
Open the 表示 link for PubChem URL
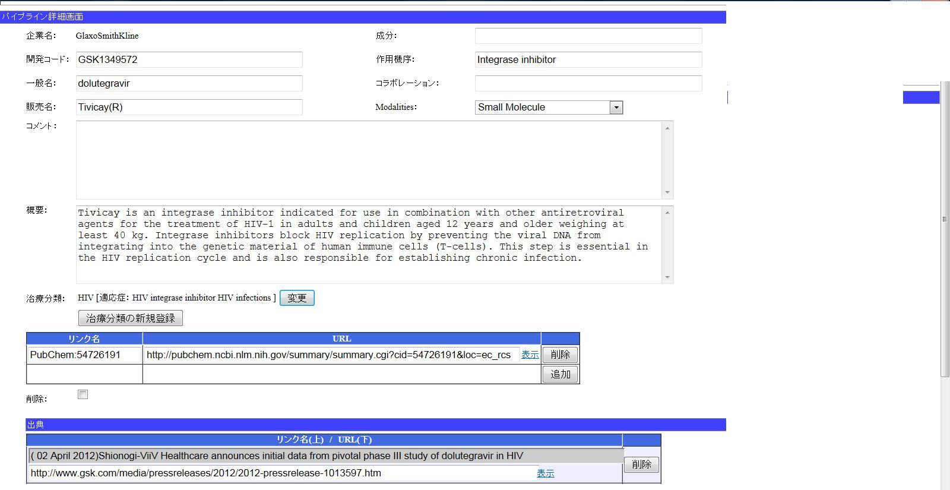coord(530,355)
